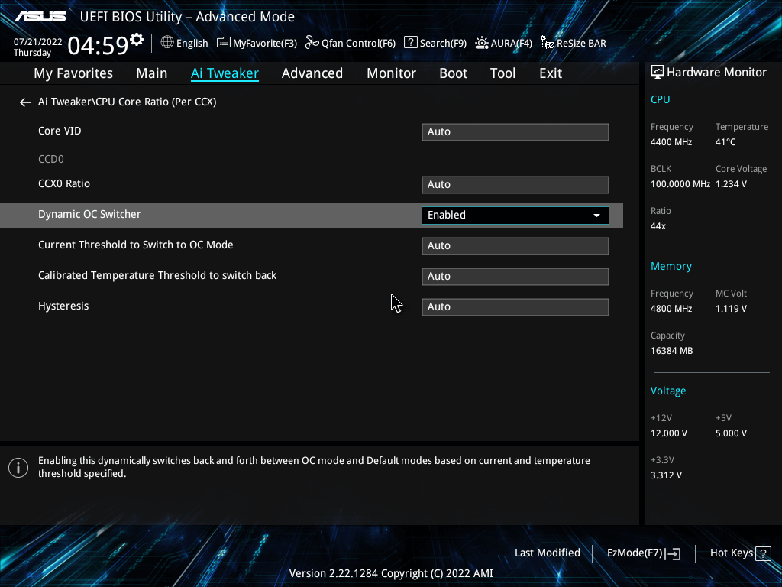This screenshot has width=782, height=587.
Task: Click the Core Voltage 1.234 V value
Action: (x=731, y=184)
